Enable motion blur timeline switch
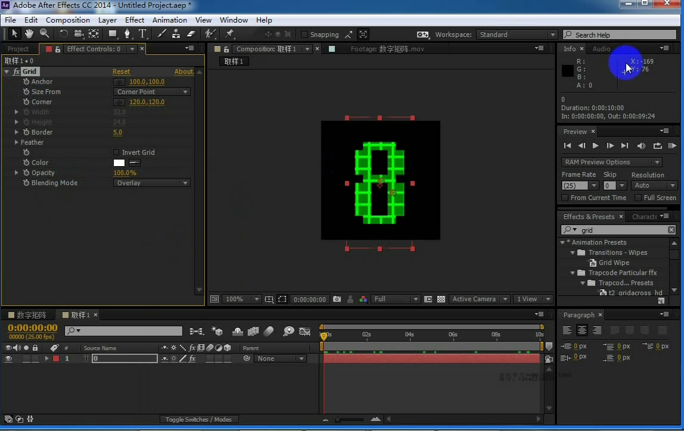The width and height of the screenshot is (684, 431). (269, 332)
